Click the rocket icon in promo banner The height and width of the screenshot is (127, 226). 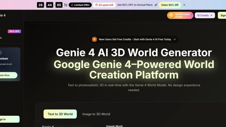point(156,5)
